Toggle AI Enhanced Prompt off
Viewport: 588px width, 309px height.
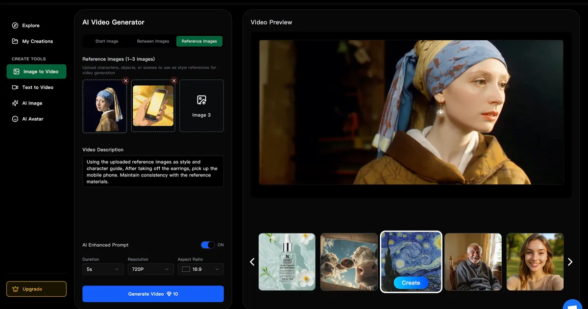[208, 244]
